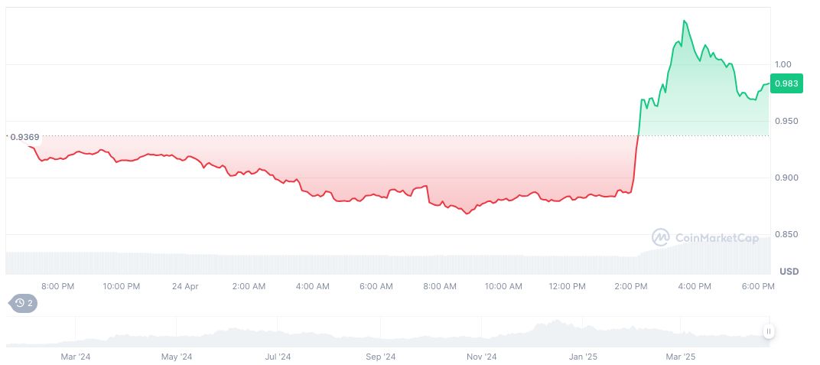Click the 0.9369 opening price label
Viewport: 820px width, 365px height.
click(x=25, y=137)
